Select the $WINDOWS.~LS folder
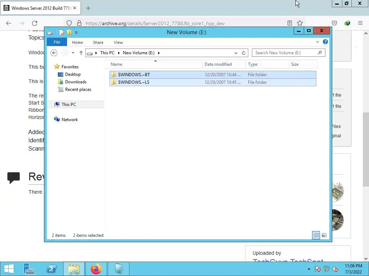Screen dimensions: 369x276 (213, 82)
